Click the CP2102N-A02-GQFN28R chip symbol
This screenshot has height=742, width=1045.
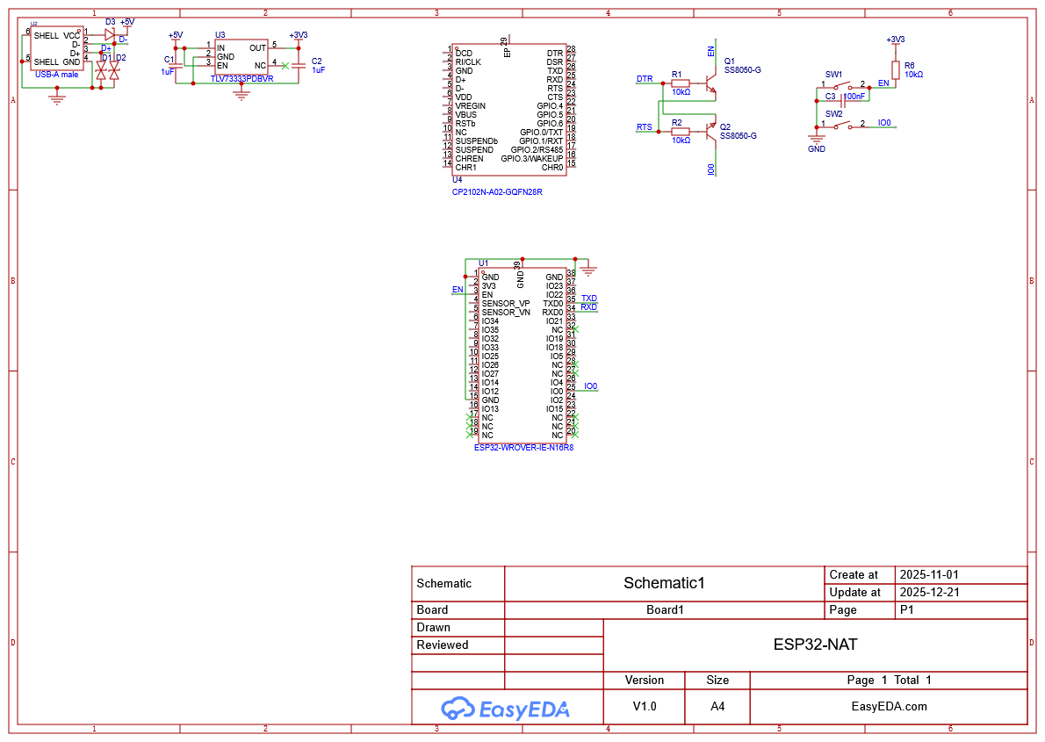click(x=508, y=110)
